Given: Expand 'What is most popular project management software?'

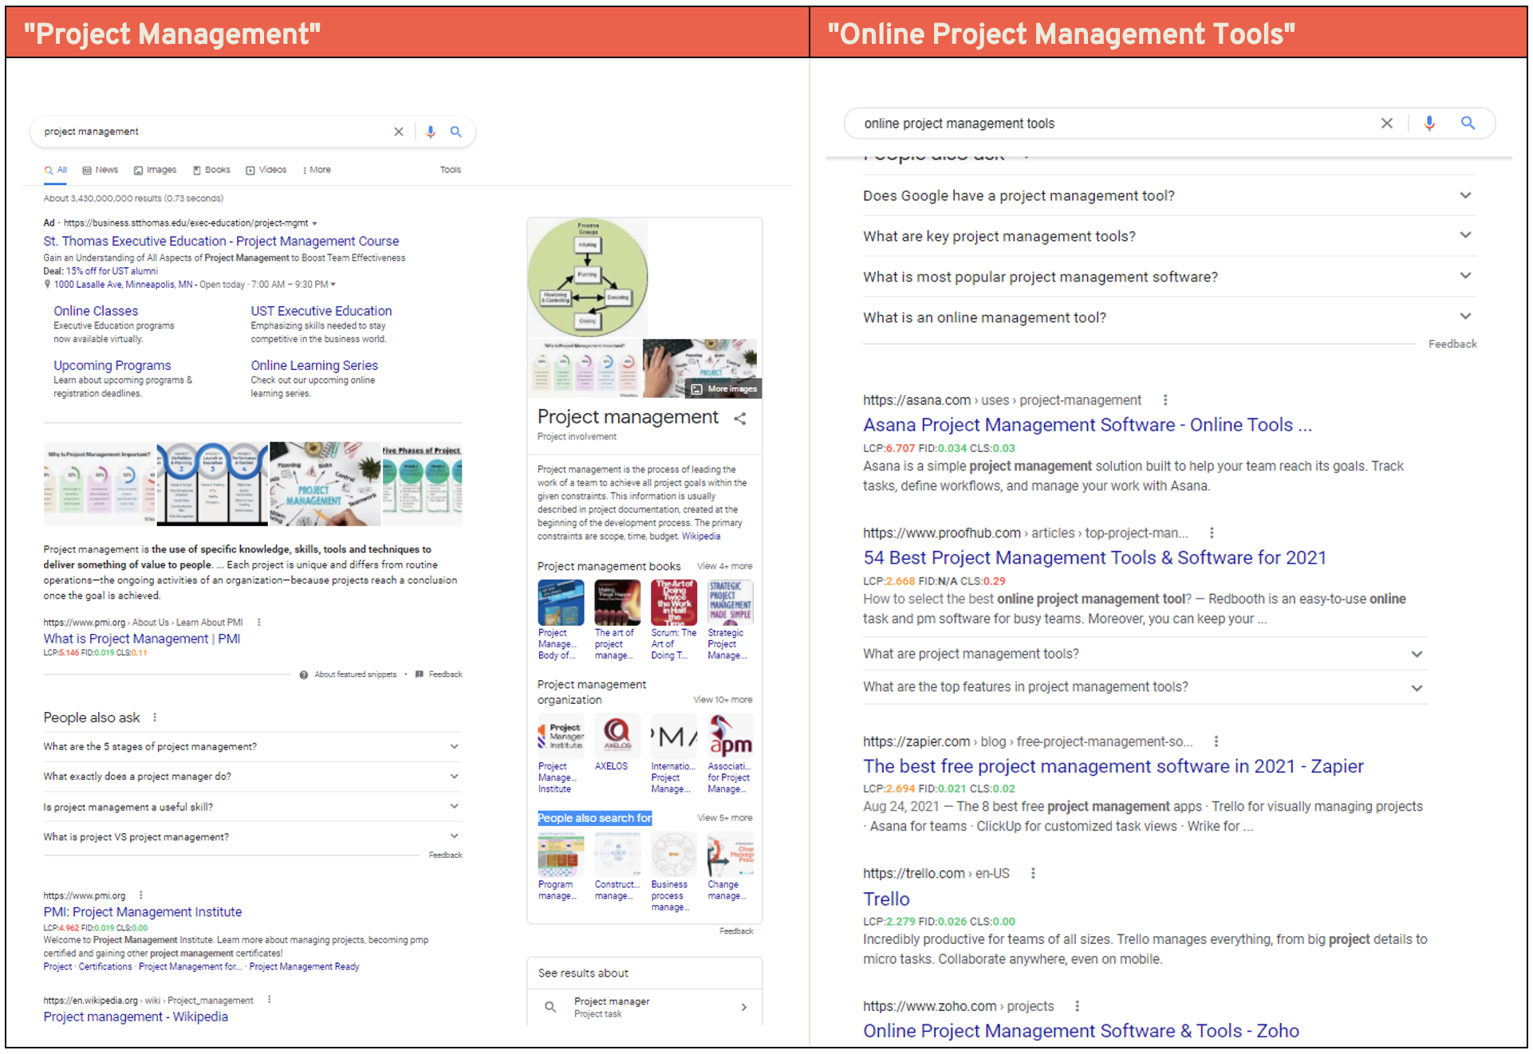Looking at the screenshot, I should tap(1169, 277).
